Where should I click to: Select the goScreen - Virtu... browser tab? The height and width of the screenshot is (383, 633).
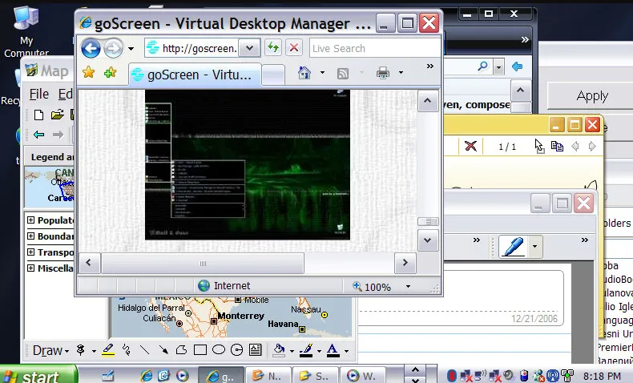tap(195, 75)
